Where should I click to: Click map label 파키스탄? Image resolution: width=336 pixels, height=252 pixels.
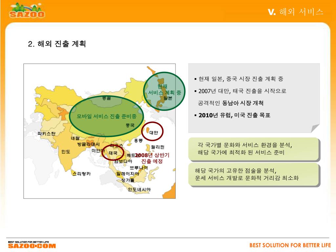[x=47, y=134]
